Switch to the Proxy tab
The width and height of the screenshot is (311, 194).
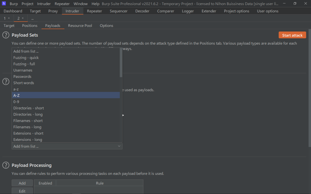pos(53,11)
